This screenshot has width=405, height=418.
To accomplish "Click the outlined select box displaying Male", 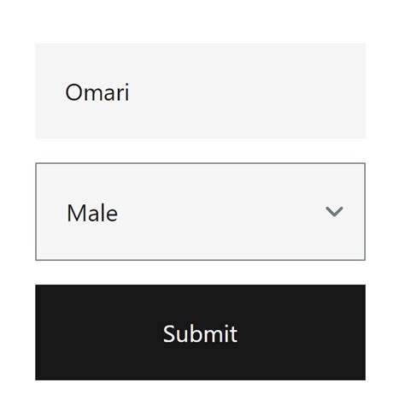I will 200,212.
